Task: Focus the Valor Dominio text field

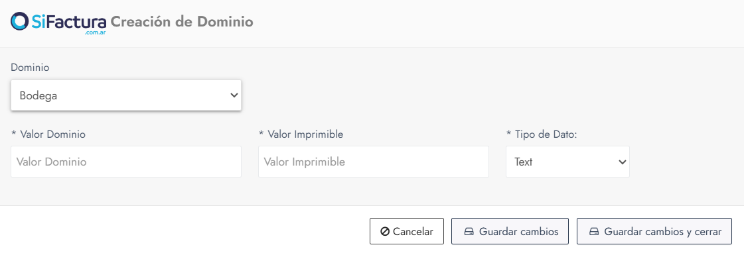Action: (x=125, y=162)
